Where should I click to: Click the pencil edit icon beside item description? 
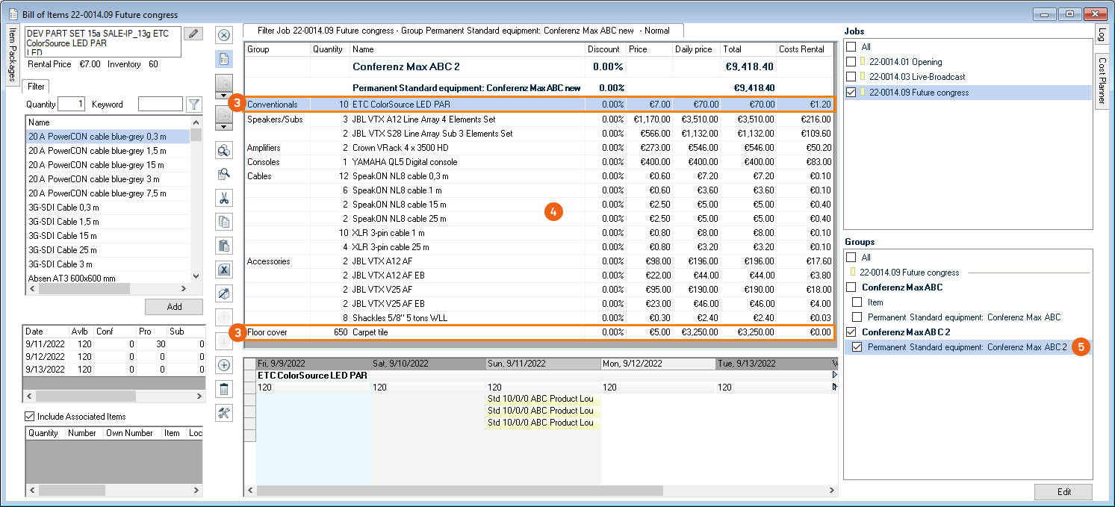coord(193,34)
